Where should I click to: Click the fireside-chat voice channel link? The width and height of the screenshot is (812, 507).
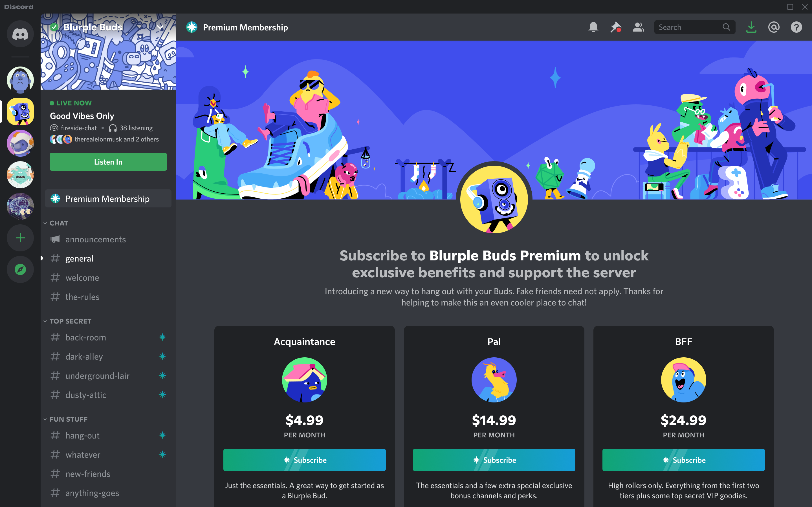click(x=78, y=128)
